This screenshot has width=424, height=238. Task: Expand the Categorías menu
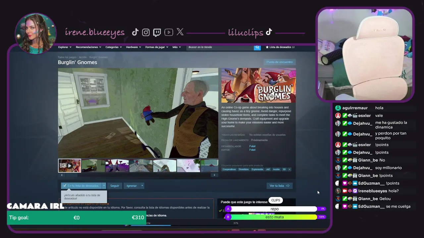[x=114, y=47]
